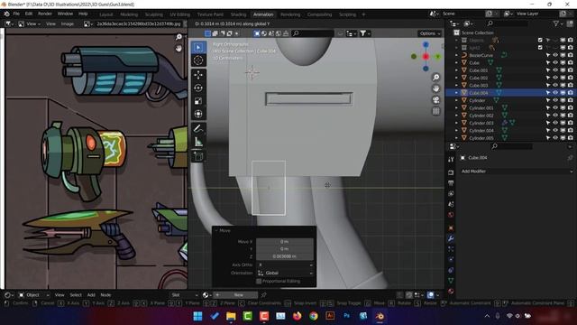This screenshot has width=577, height=325.
Task: Select the Select Box tool in viewport toolbar
Action: pos(198,47)
